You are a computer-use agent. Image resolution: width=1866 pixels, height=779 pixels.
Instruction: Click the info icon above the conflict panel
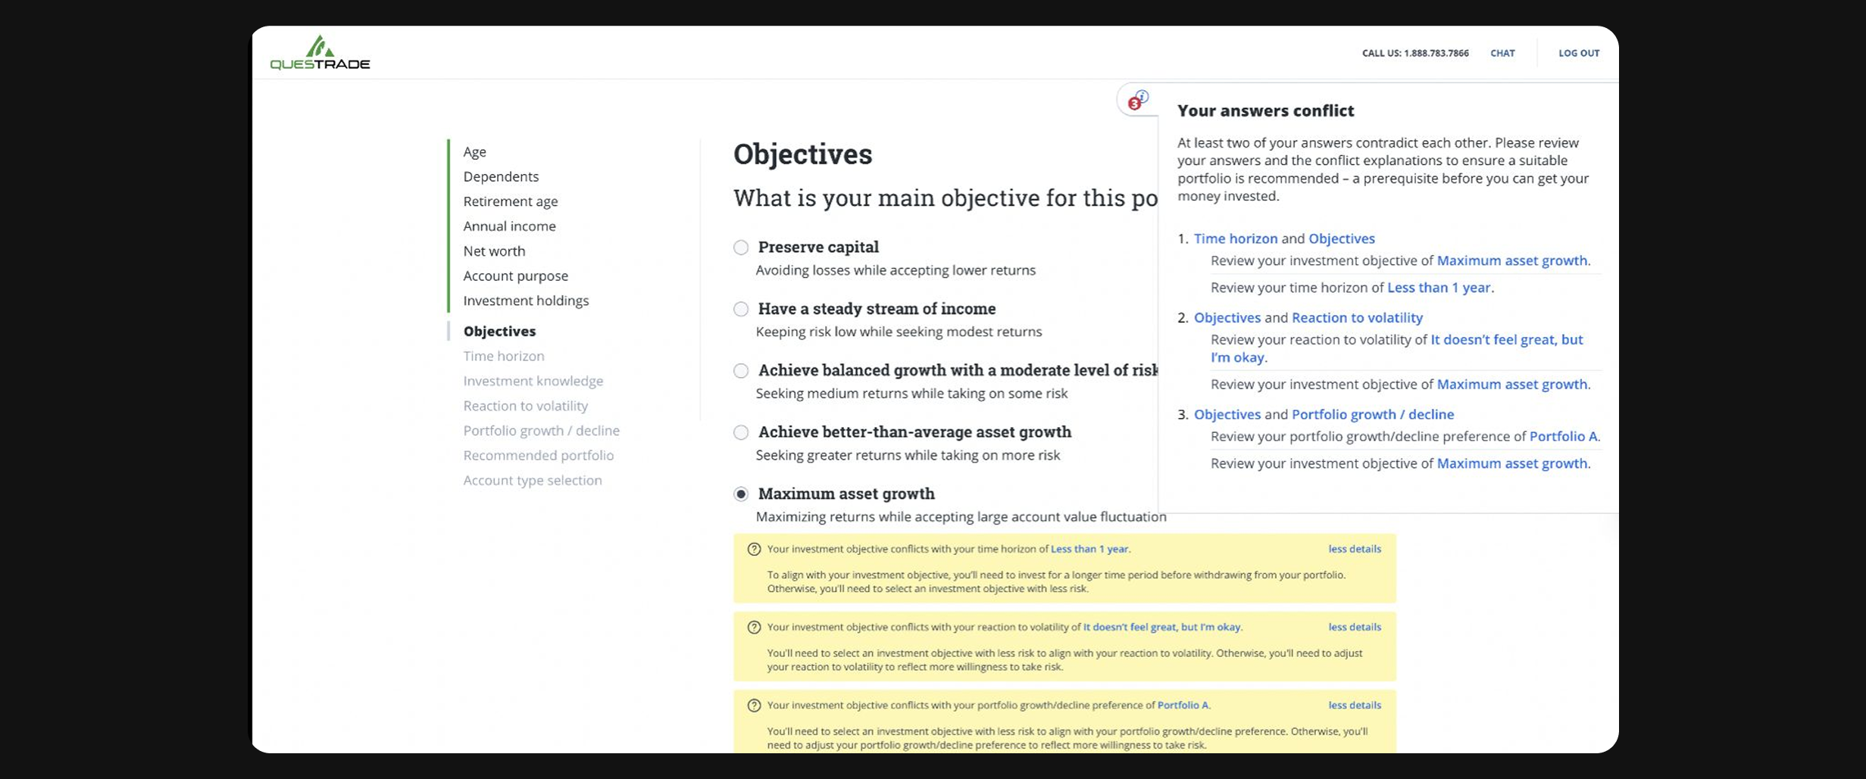click(x=1144, y=95)
